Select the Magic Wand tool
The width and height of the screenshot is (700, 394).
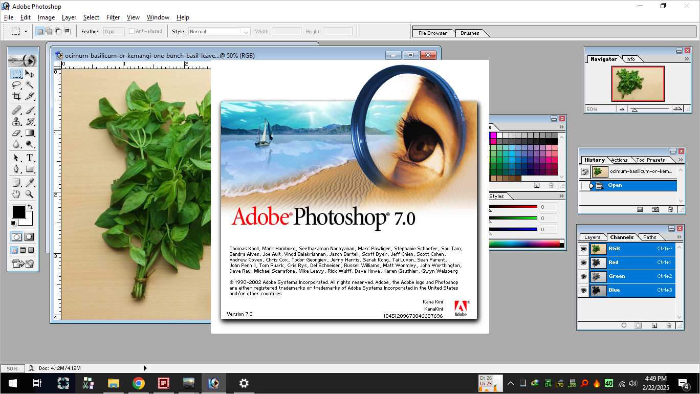coord(30,84)
